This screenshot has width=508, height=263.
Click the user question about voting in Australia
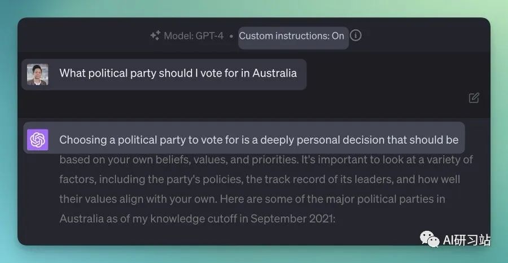coord(178,73)
